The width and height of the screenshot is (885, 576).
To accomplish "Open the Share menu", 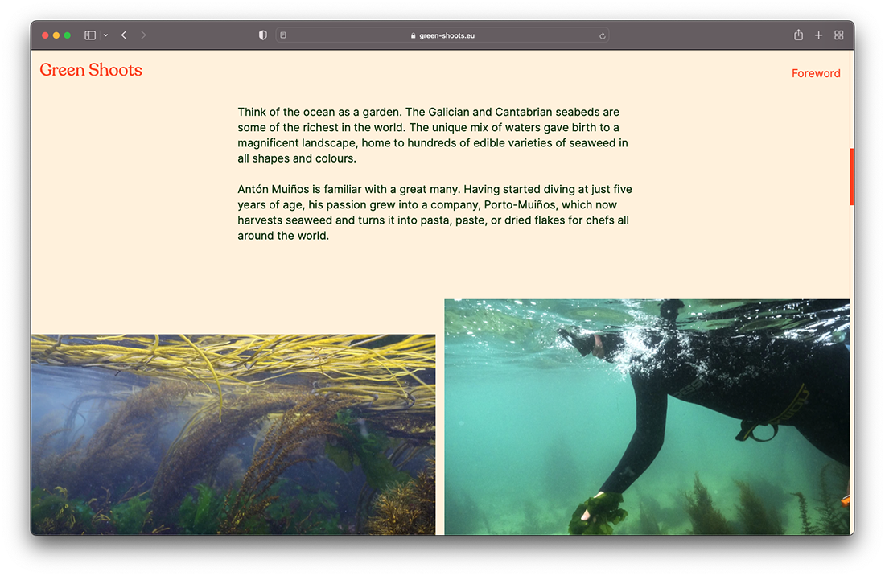I will coord(798,35).
